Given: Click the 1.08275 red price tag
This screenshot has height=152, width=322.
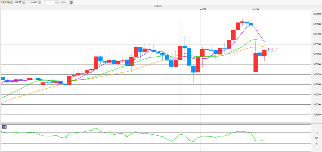Looking at the screenshot, I should [x=273, y=48].
